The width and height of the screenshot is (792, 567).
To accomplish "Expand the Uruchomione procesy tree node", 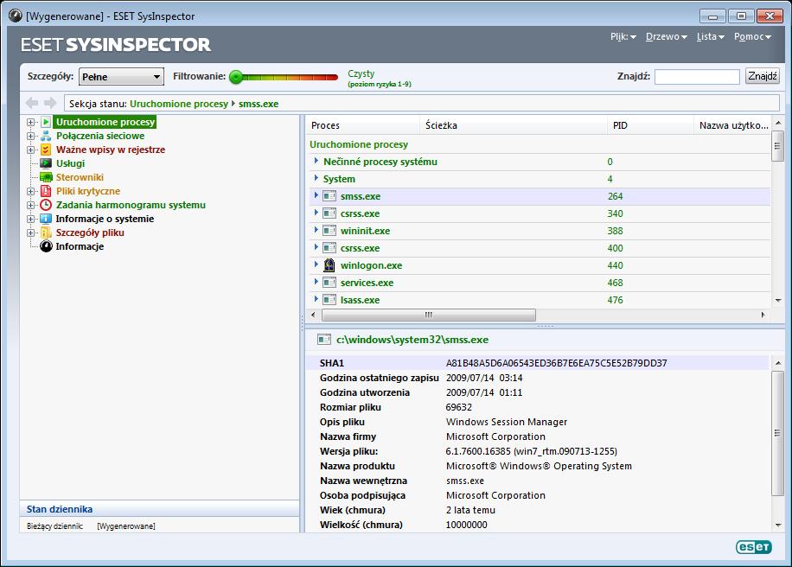I will (31, 122).
